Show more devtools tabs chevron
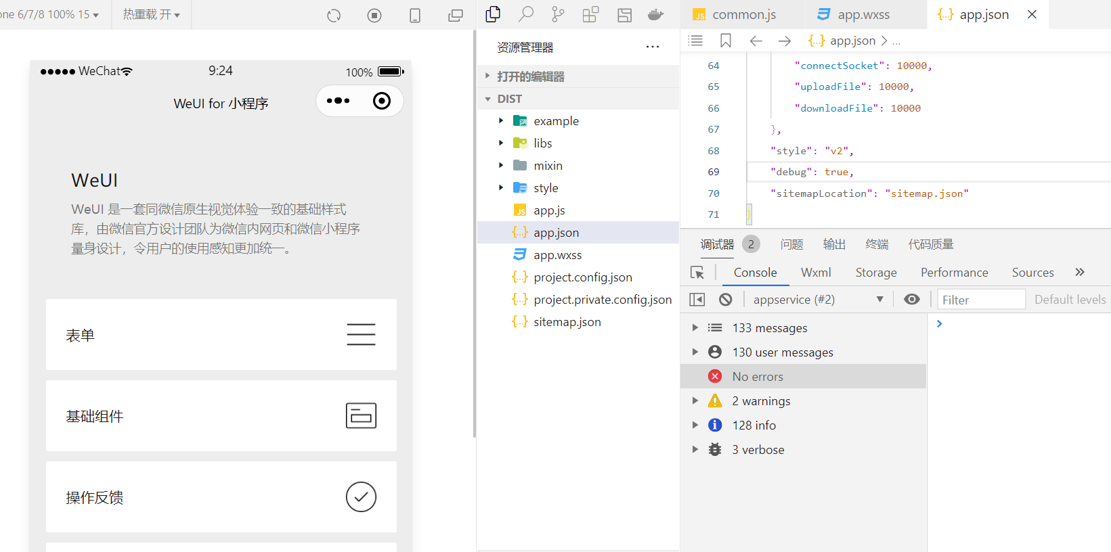Screen dimensions: 1111x552 pos(1080,272)
